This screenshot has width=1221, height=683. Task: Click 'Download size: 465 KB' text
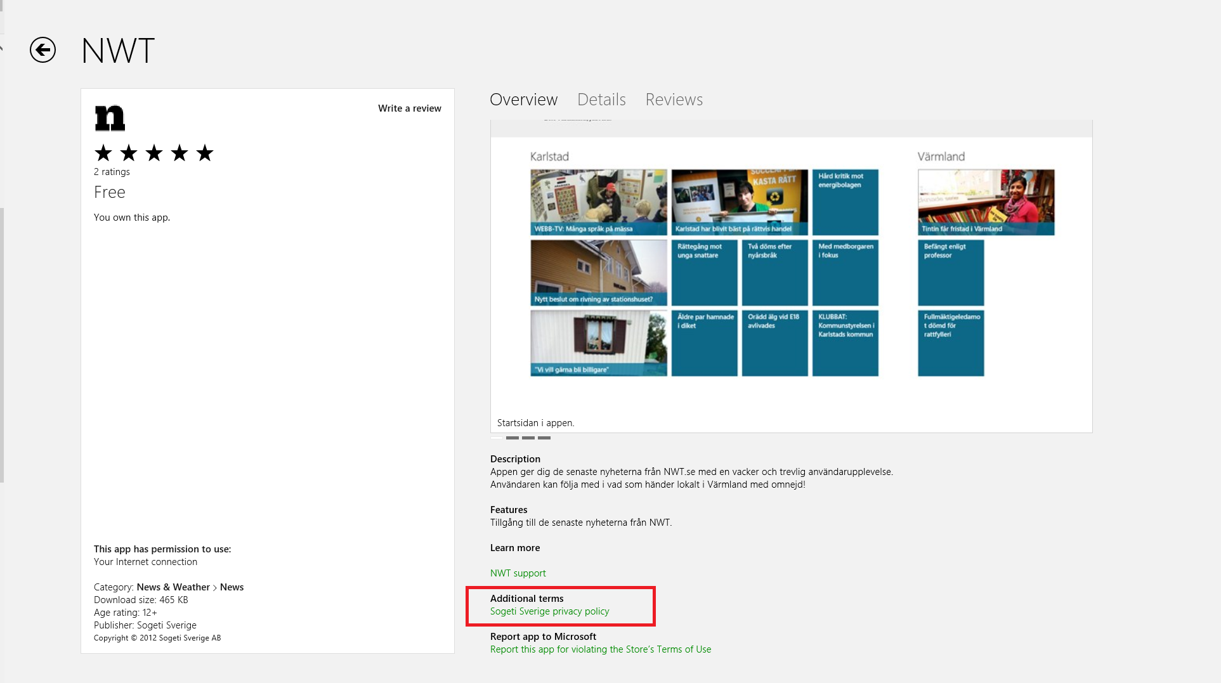tap(141, 600)
